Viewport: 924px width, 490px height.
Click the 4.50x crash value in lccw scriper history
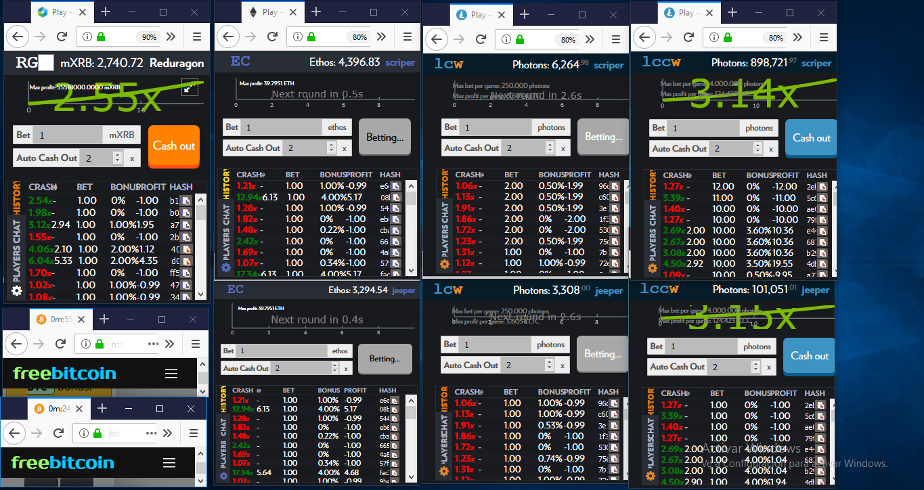pos(673,263)
